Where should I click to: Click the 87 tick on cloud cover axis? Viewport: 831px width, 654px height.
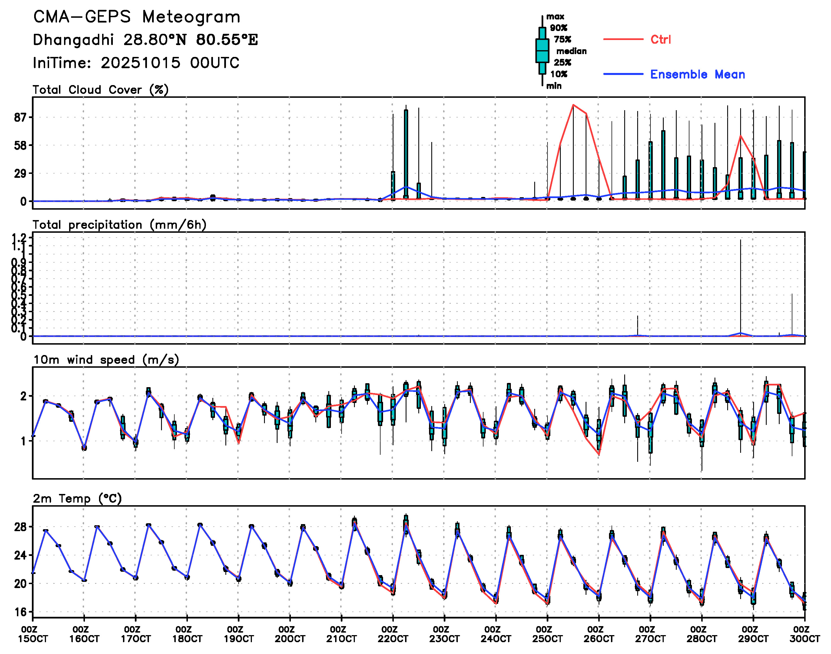tap(20, 118)
